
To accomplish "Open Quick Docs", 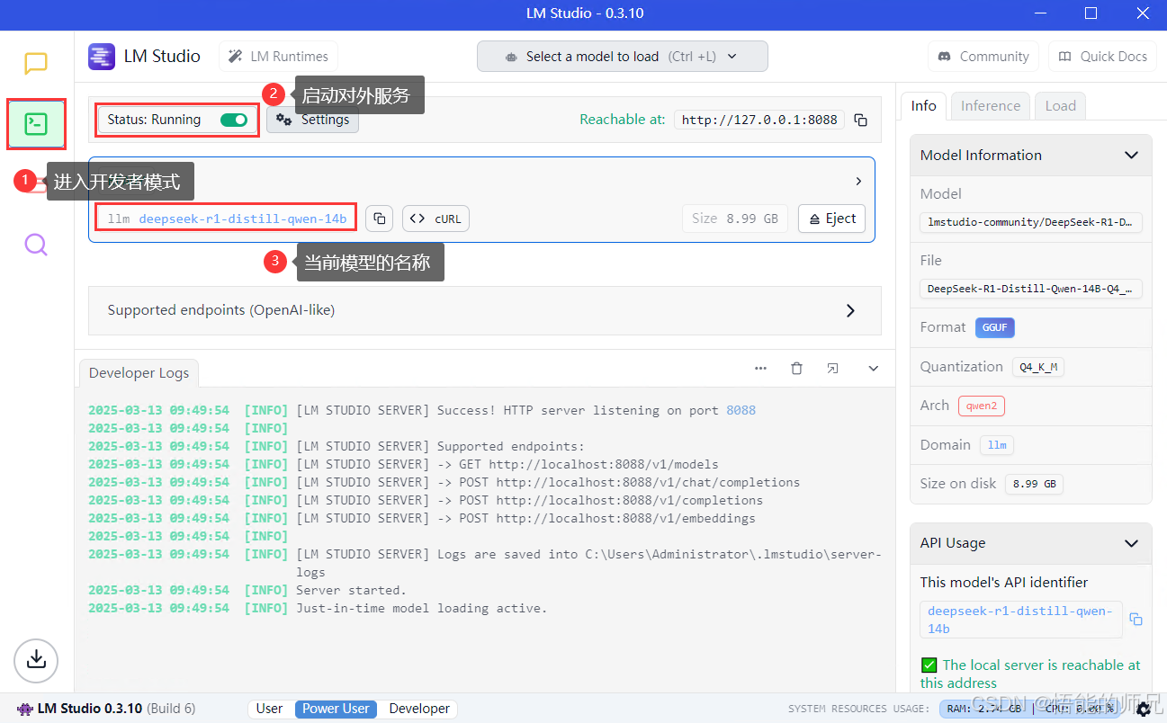I will (1102, 57).
